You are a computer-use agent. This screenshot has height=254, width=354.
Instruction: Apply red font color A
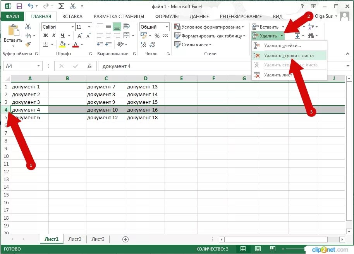[76, 44]
